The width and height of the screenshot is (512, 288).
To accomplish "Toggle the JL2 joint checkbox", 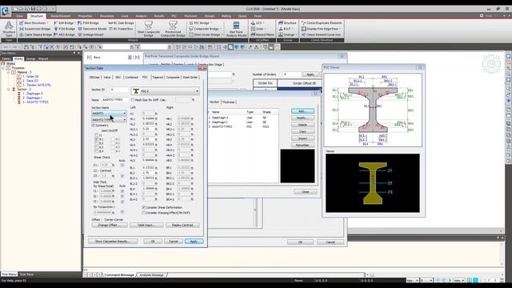I will 96,143.
